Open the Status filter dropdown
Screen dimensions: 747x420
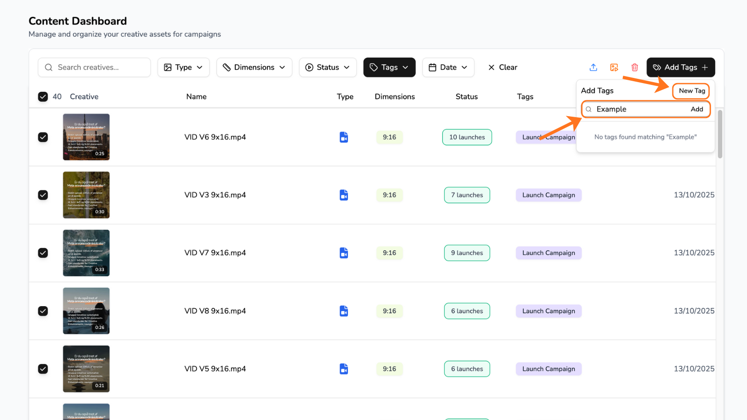[328, 67]
